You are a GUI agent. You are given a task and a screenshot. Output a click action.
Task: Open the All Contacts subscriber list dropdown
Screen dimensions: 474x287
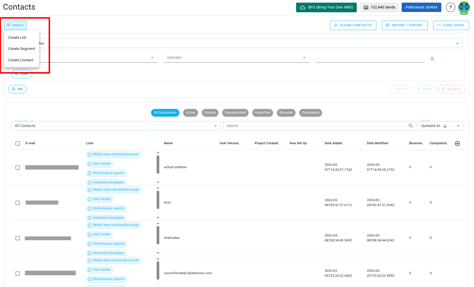(215, 126)
